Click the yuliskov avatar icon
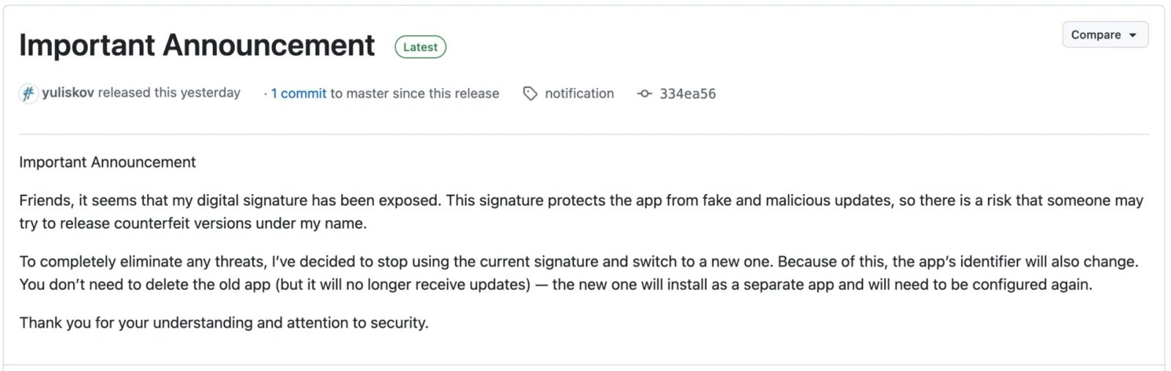The image size is (1171, 371). pos(28,94)
